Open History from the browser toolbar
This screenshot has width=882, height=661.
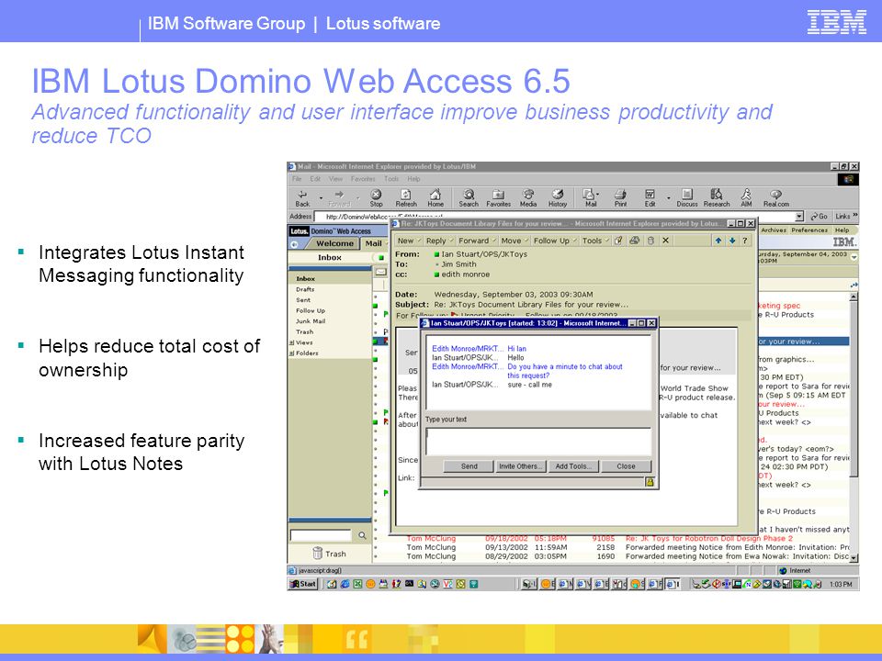point(558,198)
